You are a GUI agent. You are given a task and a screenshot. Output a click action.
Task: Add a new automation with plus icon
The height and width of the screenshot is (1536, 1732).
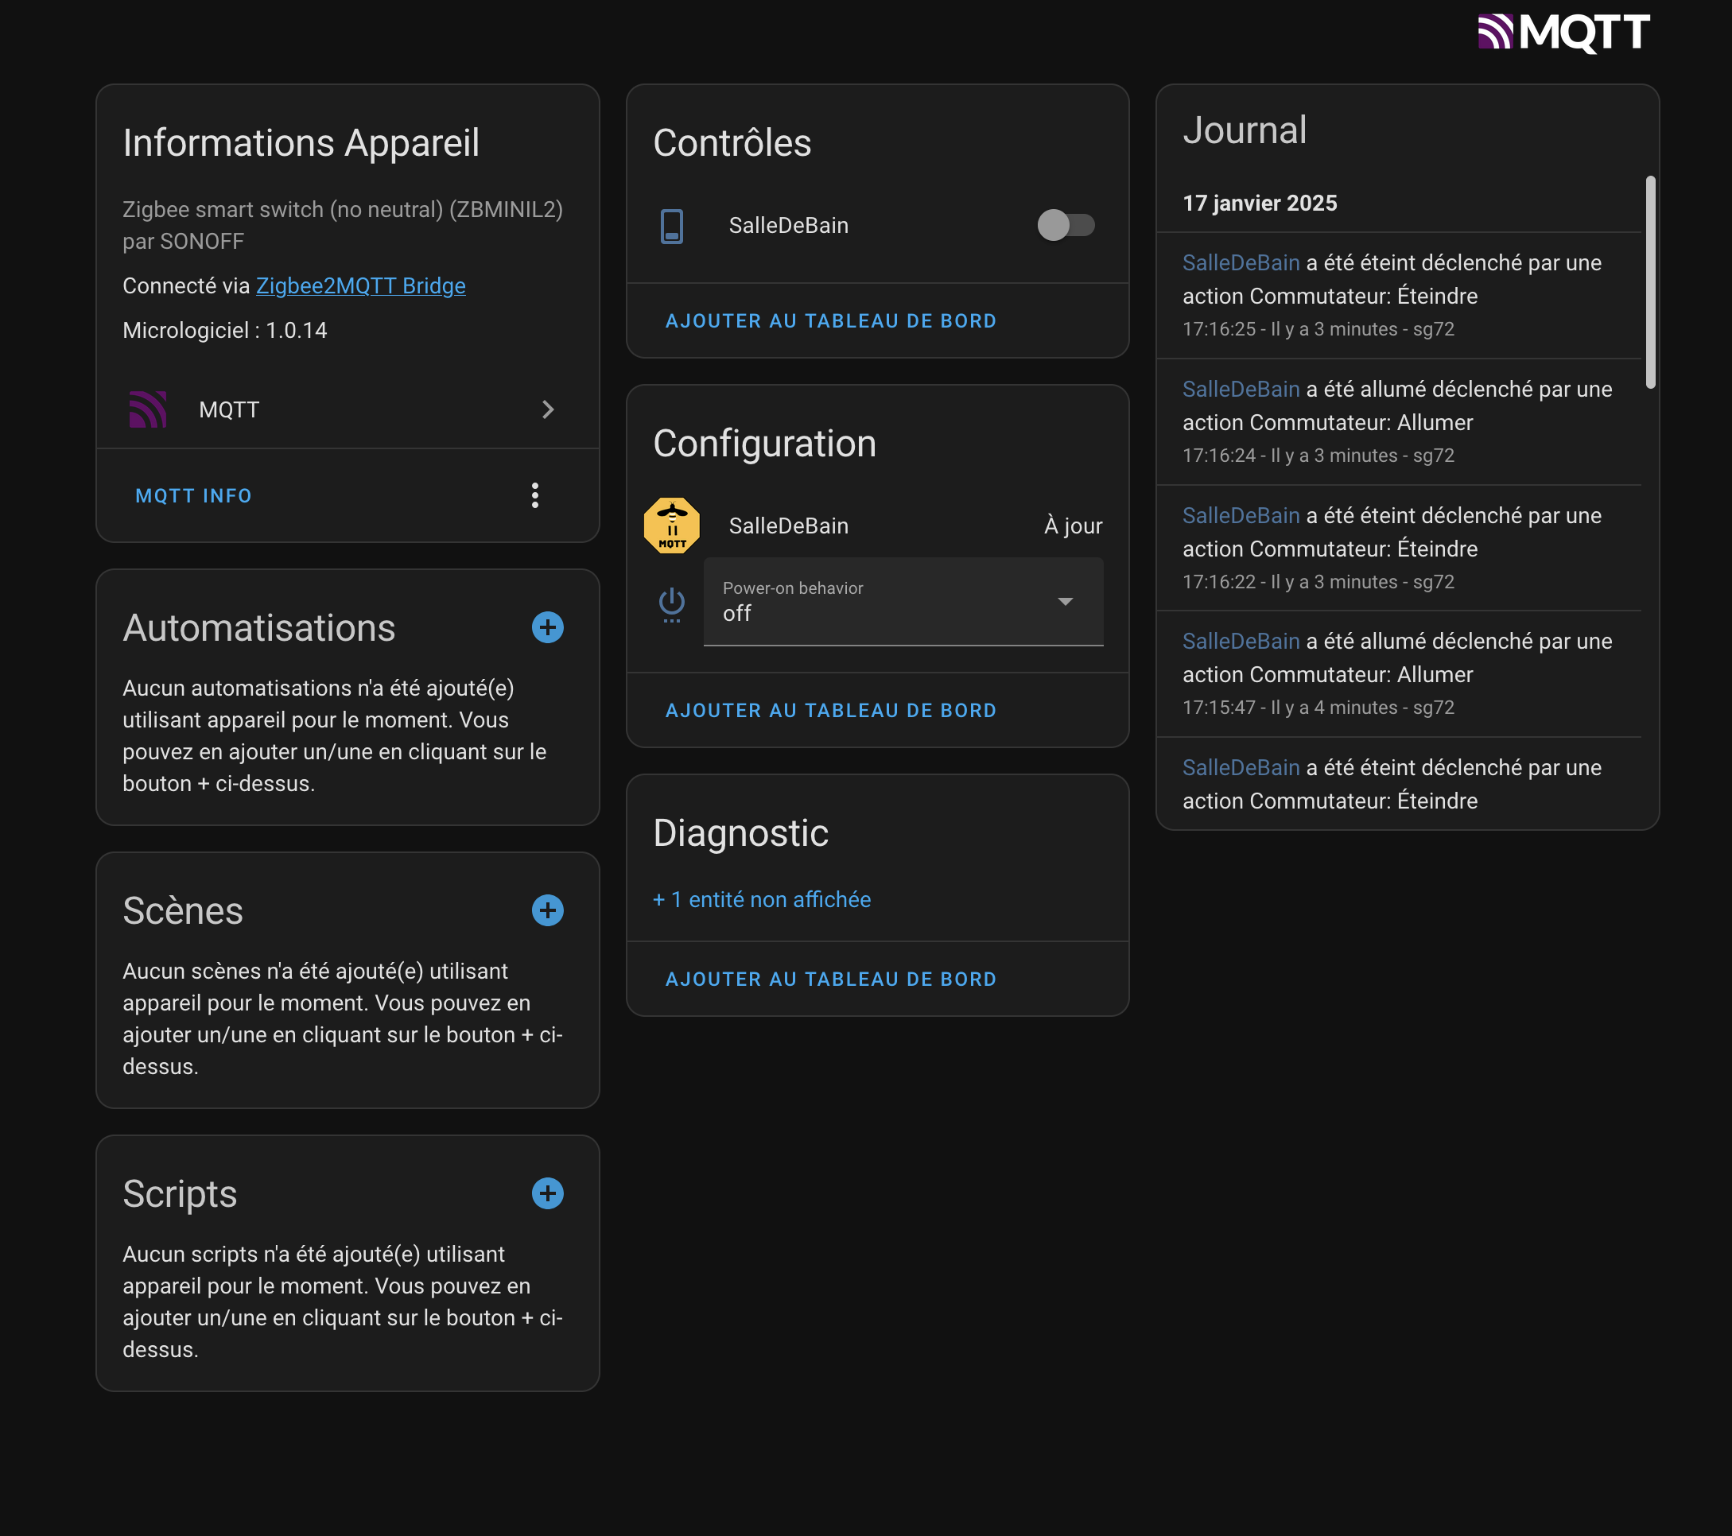click(547, 628)
